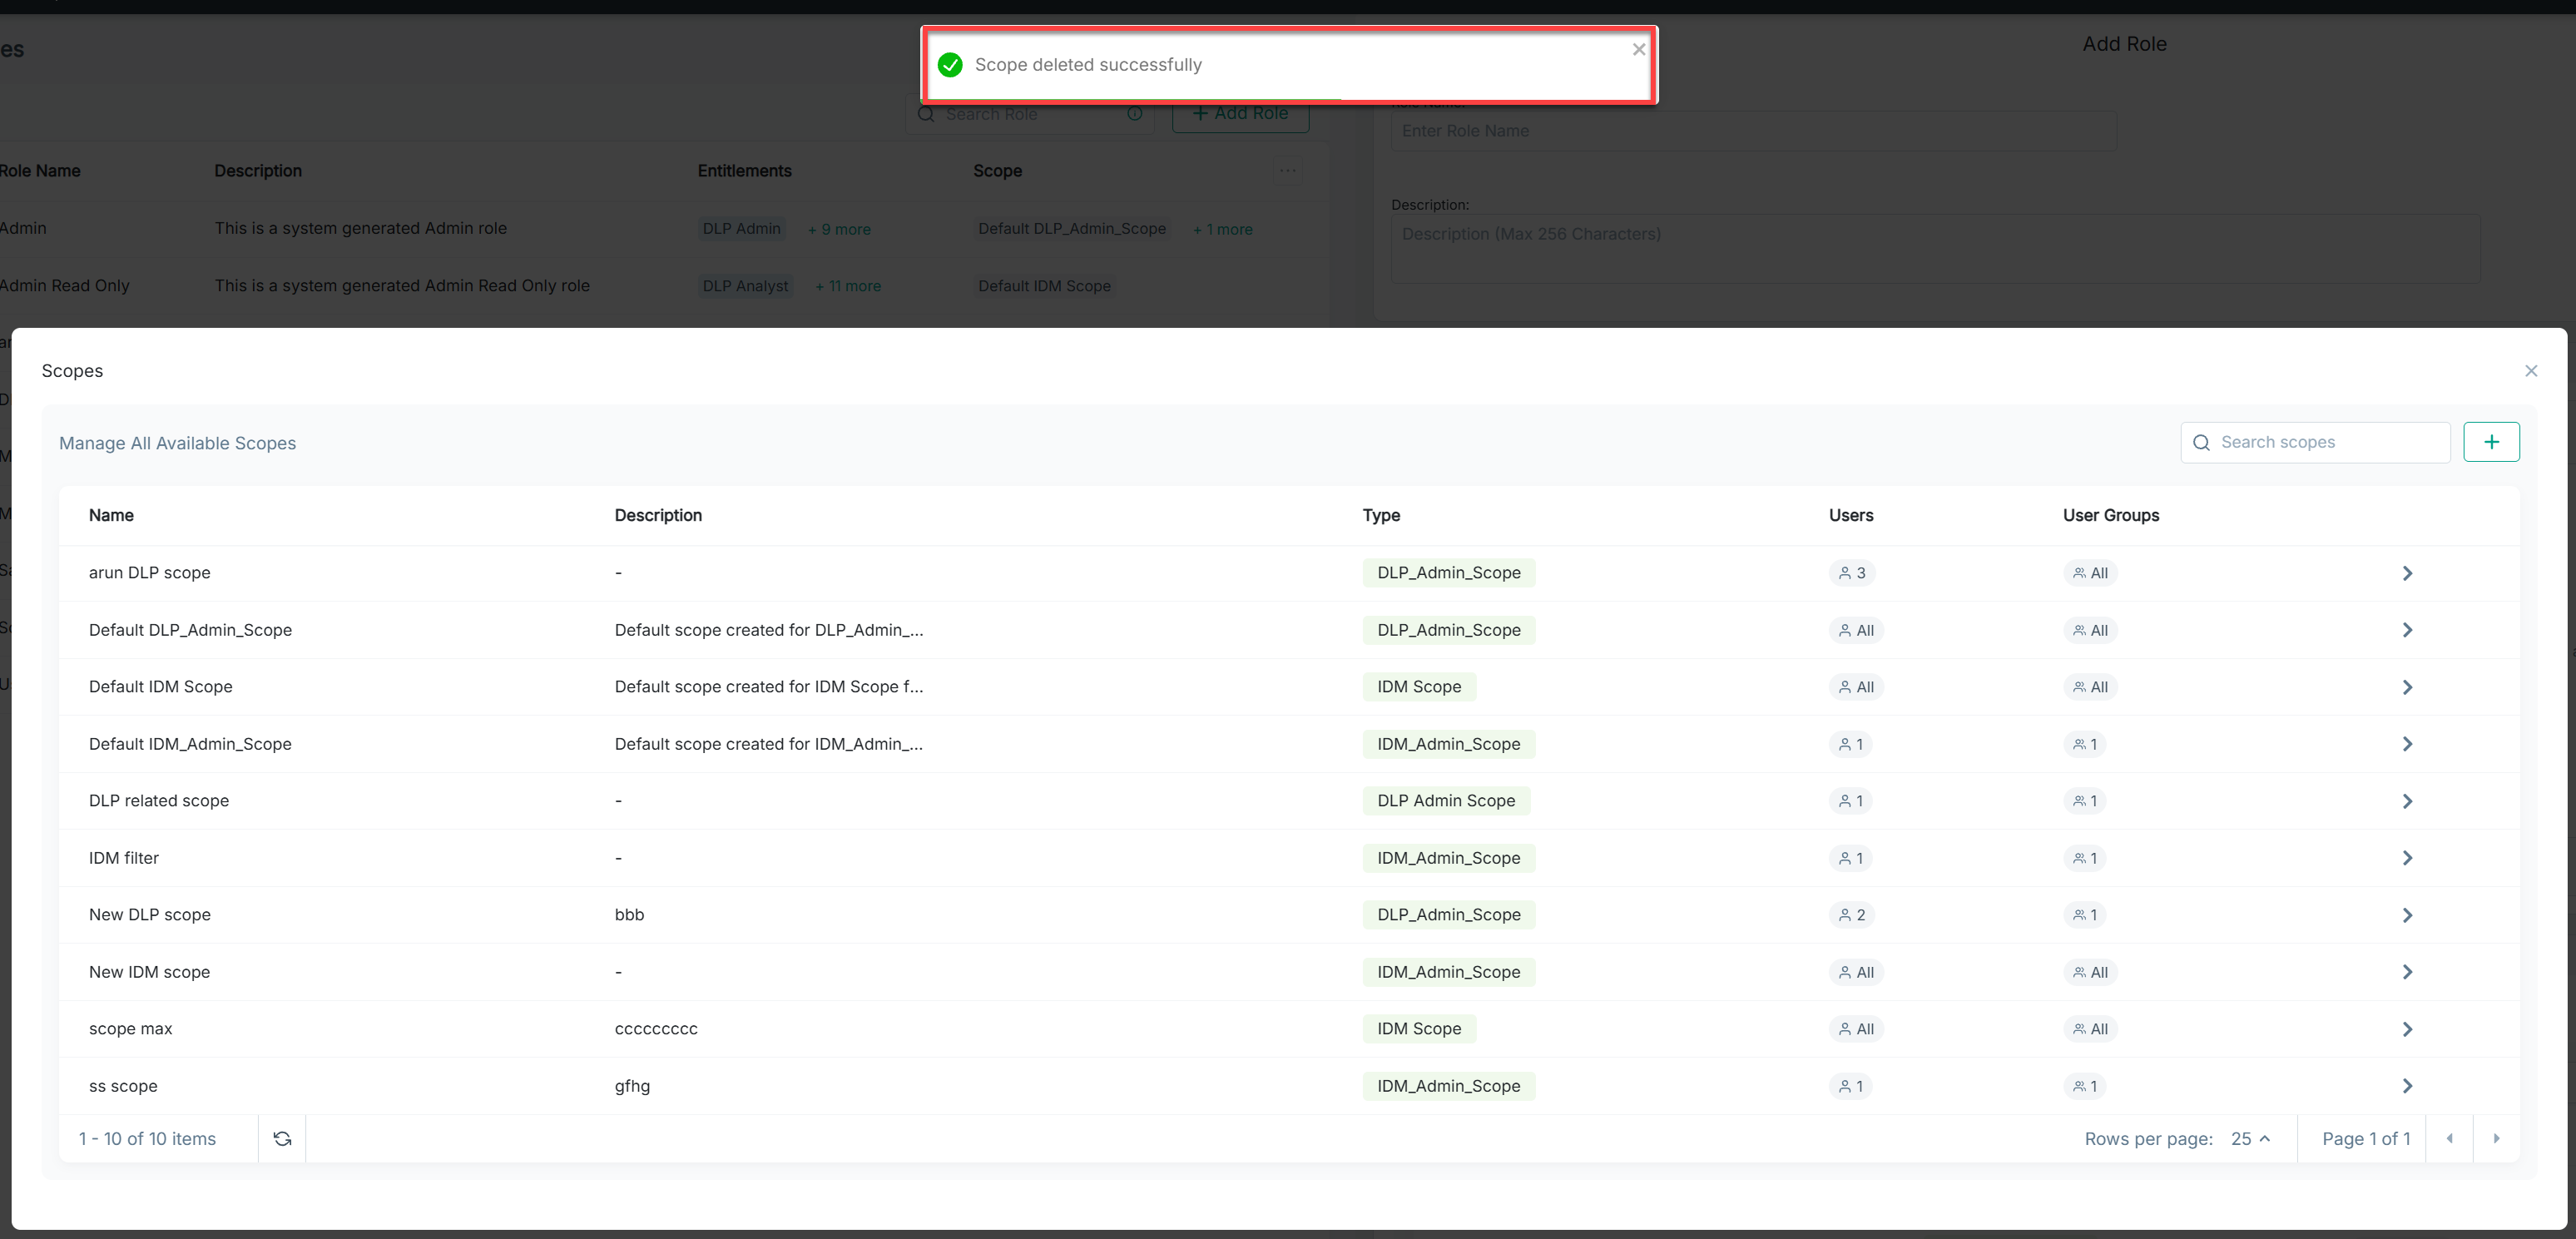Select the DLP related scope row

coord(159,801)
